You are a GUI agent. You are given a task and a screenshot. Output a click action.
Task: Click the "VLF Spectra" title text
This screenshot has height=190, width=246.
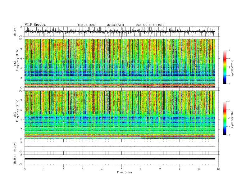click(x=35, y=25)
